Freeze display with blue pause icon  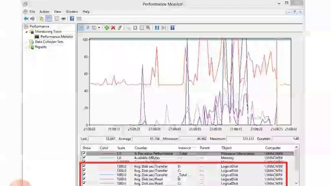click(x=157, y=27)
